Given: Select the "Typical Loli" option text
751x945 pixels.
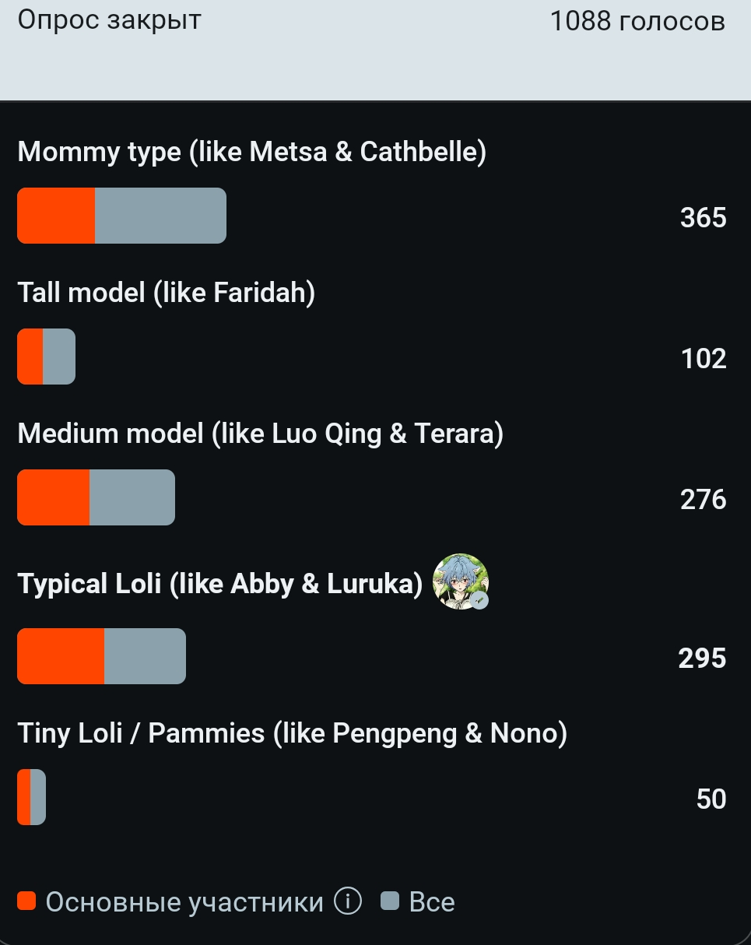Looking at the screenshot, I should pyautogui.click(x=219, y=584).
